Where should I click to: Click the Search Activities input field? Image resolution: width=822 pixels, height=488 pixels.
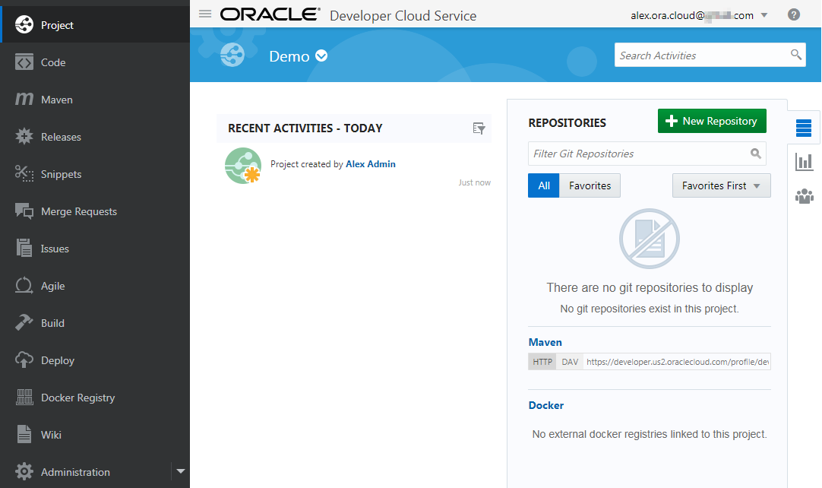point(699,55)
